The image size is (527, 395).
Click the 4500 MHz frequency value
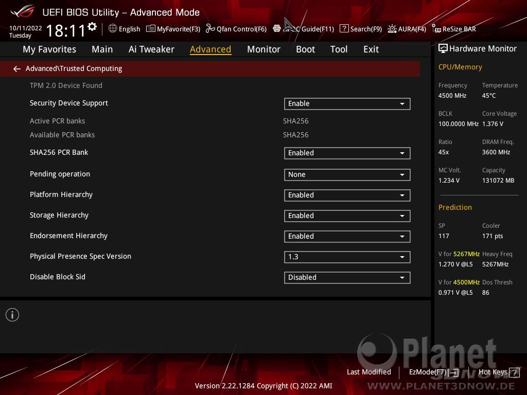pyautogui.click(x=452, y=96)
